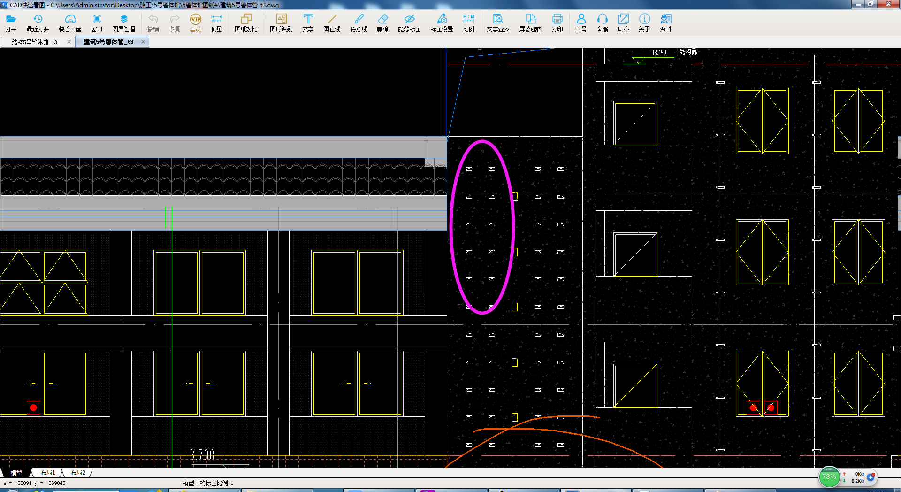901x492 pixels.
Task: Select the 建筑5号警体管_t3 tab
Action: coord(108,42)
